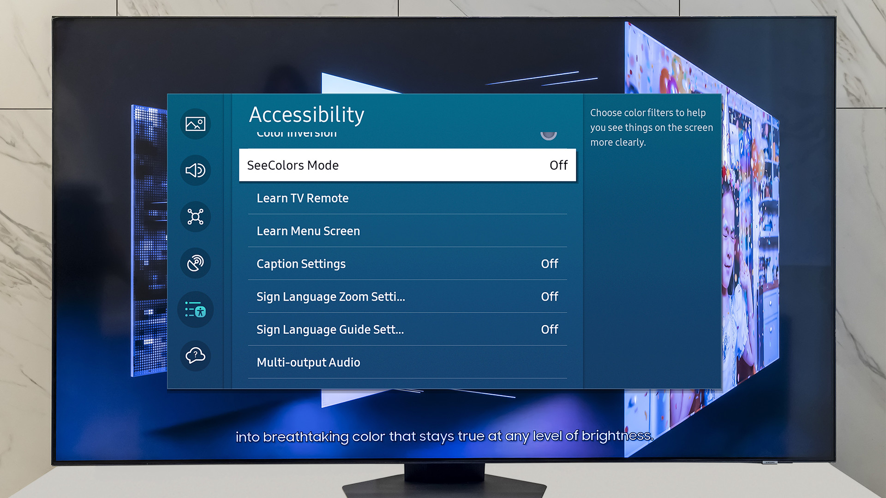Click the color filters description text
886x498 pixels.
(651, 127)
